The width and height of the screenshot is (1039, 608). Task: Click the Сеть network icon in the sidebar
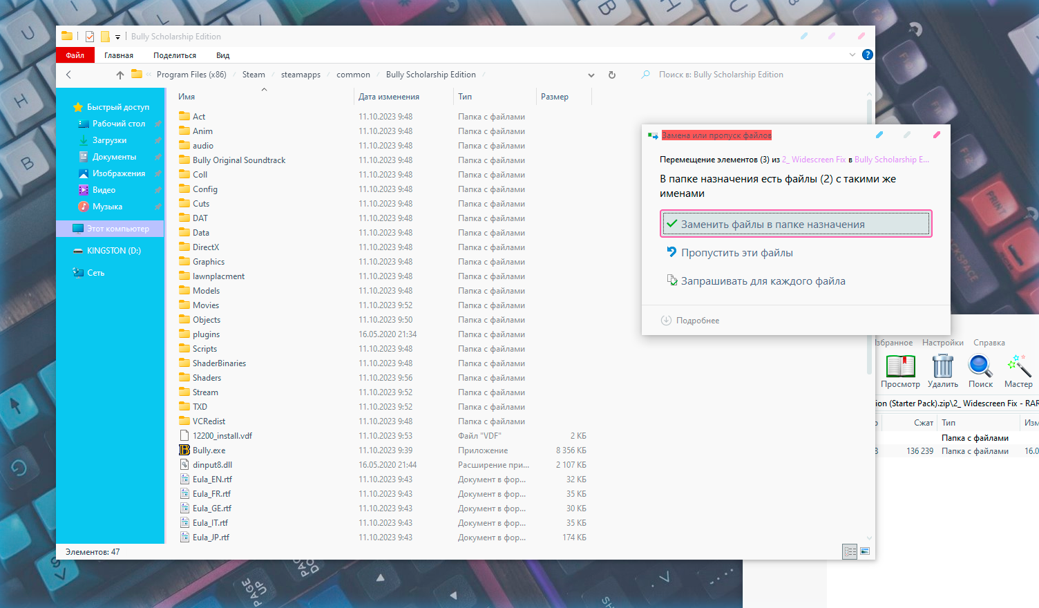pyautogui.click(x=78, y=273)
